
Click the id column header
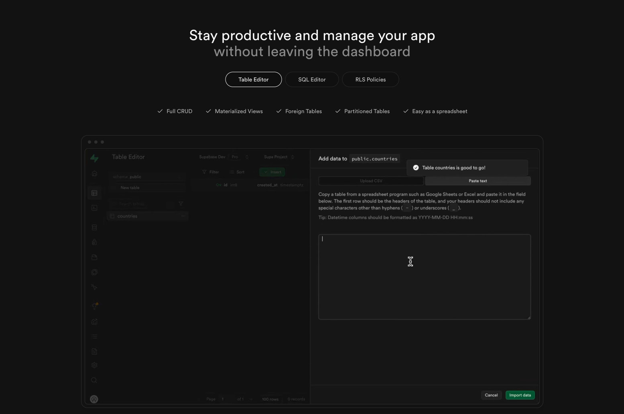227,185
